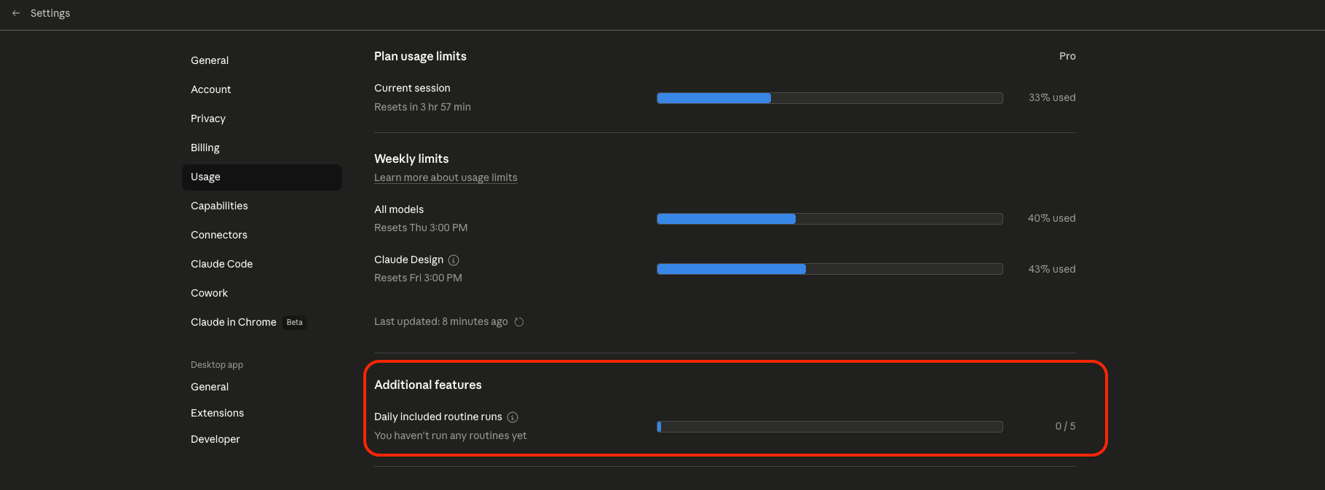
Task: Click the 'Plan usage limits' heading
Action: [420, 56]
